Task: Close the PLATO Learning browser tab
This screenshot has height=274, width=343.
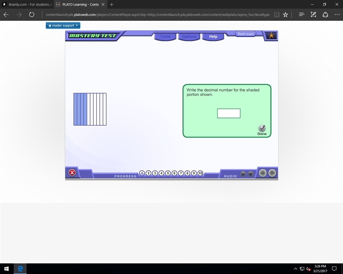Action: point(103,4)
